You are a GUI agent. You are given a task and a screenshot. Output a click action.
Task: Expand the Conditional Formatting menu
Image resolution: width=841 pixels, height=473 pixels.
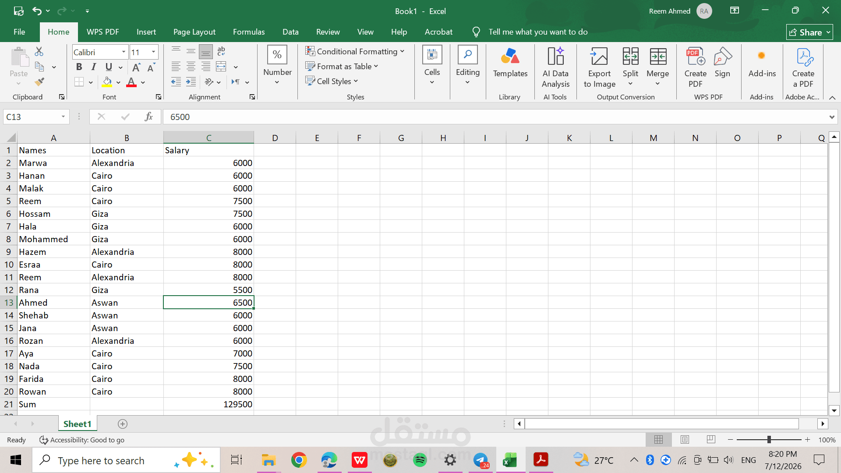pyautogui.click(x=355, y=51)
